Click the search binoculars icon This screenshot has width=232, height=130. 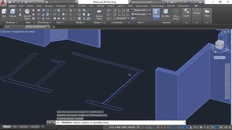coord(163,2)
